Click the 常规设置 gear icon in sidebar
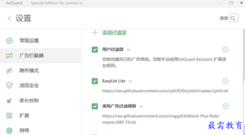245x135 pixels. 9,41
